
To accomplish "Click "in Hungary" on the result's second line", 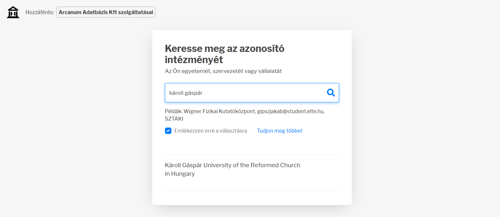I will pos(180,174).
